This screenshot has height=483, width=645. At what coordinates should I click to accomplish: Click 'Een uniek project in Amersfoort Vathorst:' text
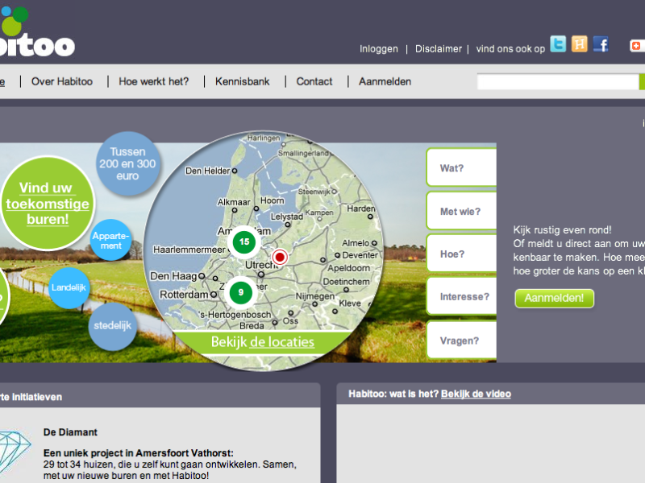click(138, 453)
